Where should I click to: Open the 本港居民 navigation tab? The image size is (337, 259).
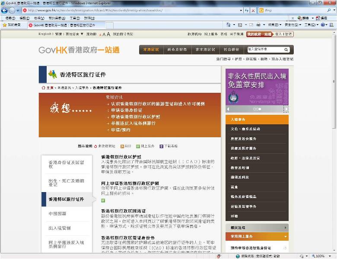pos(151,50)
